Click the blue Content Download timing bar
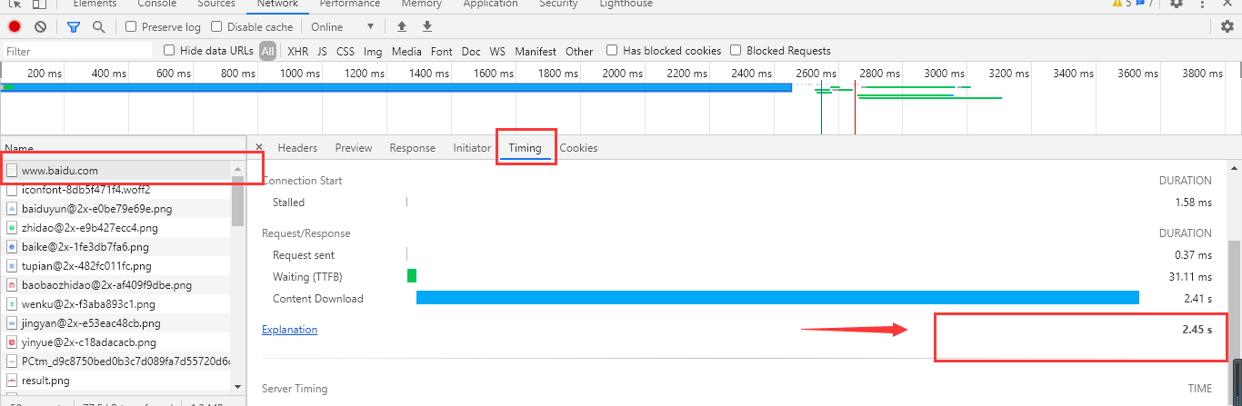This screenshot has width=1242, height=406. [x=777, y=298]
